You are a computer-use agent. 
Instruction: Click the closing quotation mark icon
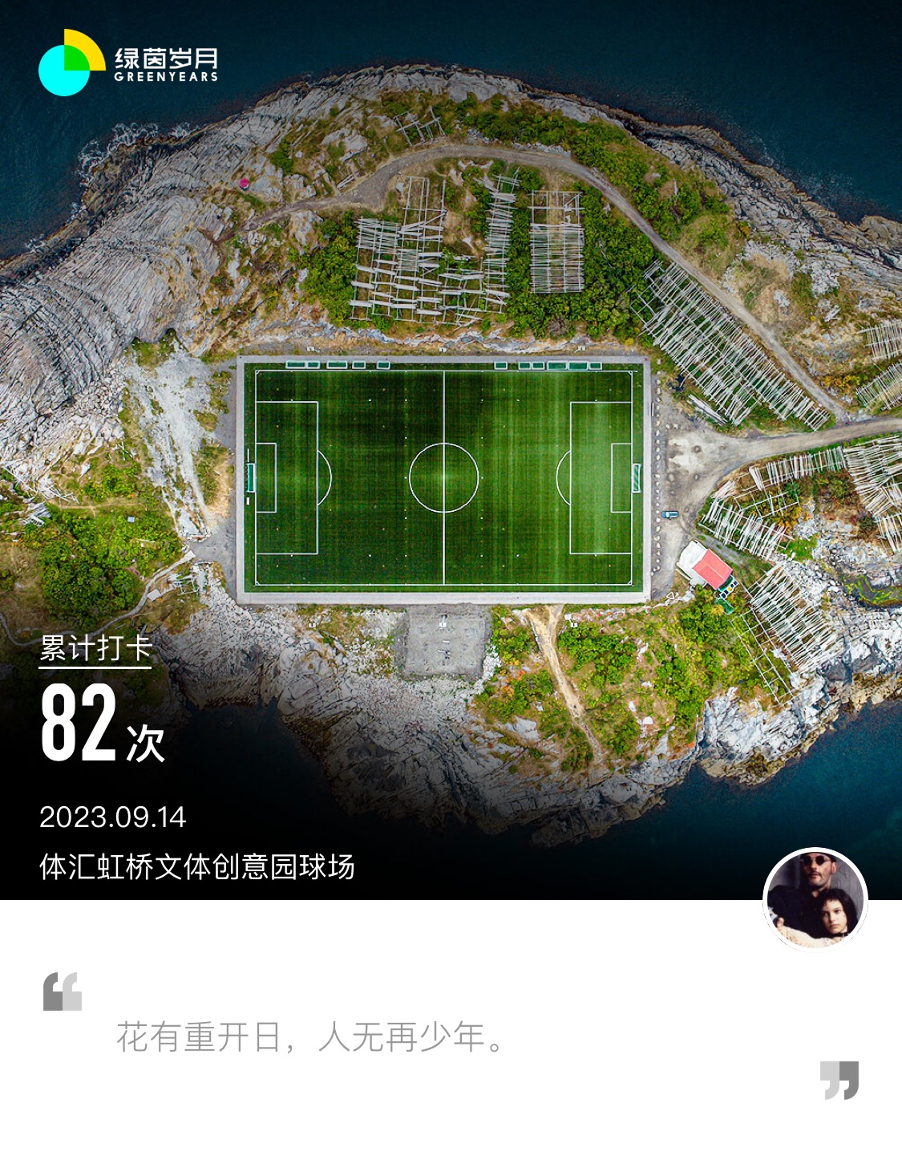[x=839, y=1080]
